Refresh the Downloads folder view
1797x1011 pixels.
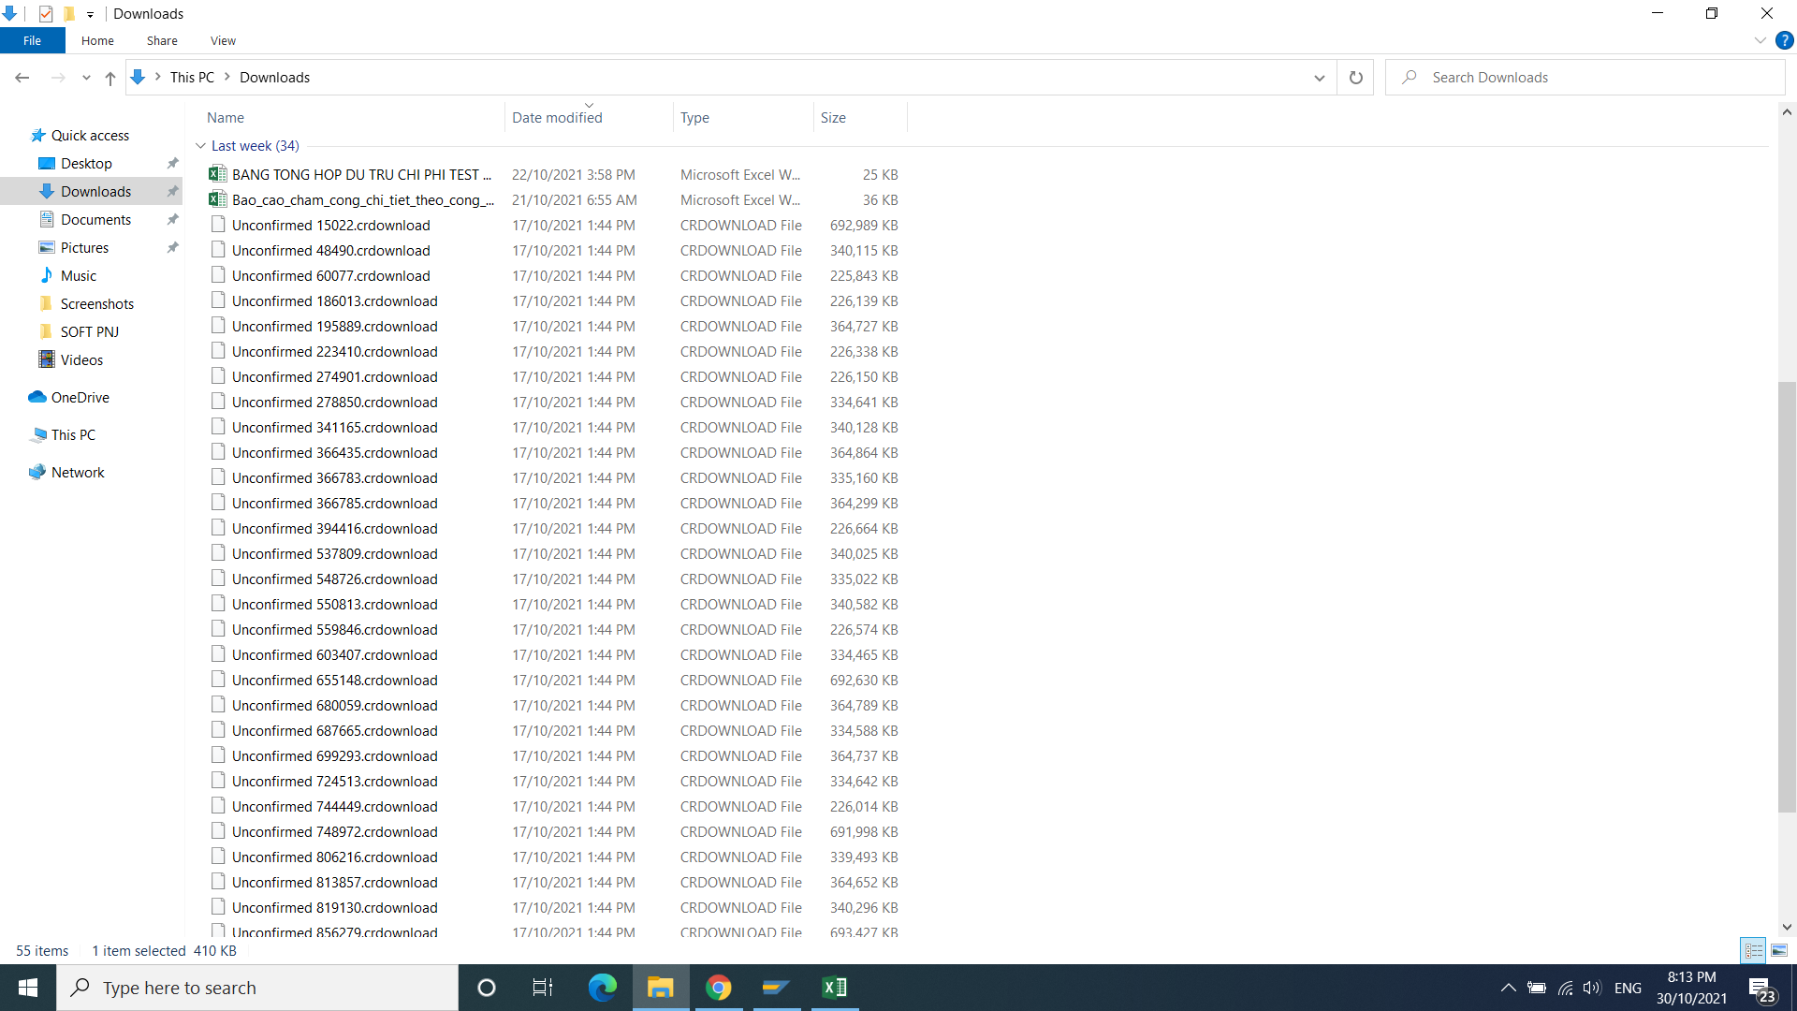coord(1355,78)
